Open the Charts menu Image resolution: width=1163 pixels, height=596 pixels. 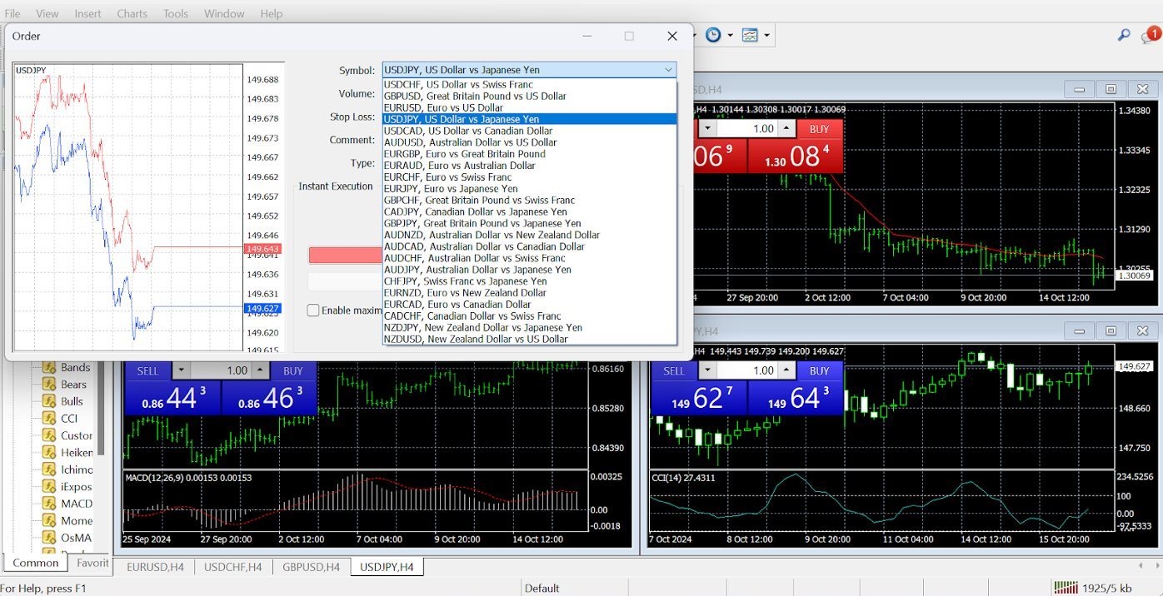point(132,13)
